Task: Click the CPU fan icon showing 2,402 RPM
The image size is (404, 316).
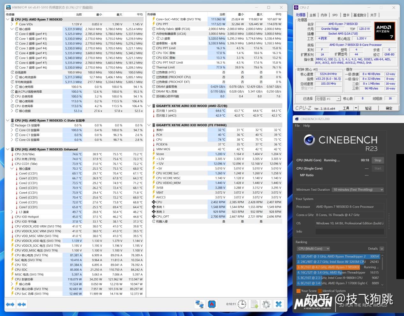Action: pyautogui.click(x=154, y=202)
